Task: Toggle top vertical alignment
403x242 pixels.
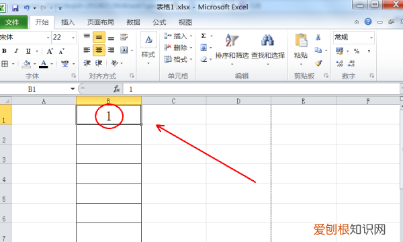Action: point(87,37)
